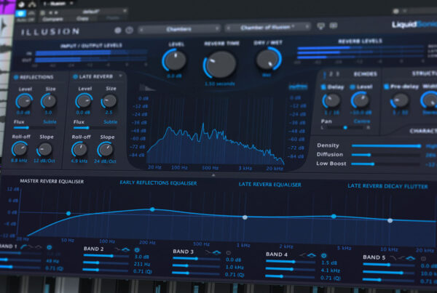Switch to Master Reverb Equaliser tab
Viewport: 437px width, 293px height.
52,182
